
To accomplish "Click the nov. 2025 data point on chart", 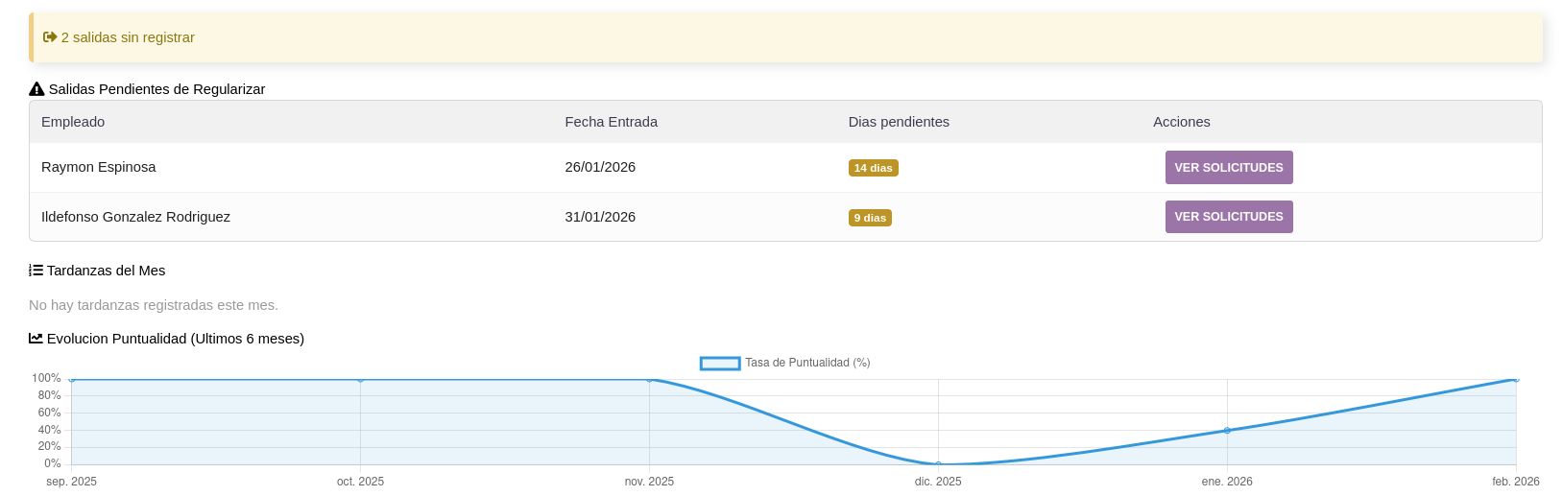I will 649,380.
